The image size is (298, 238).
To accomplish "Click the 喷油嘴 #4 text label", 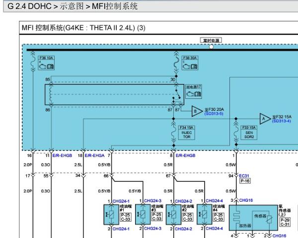I will 219,208.
